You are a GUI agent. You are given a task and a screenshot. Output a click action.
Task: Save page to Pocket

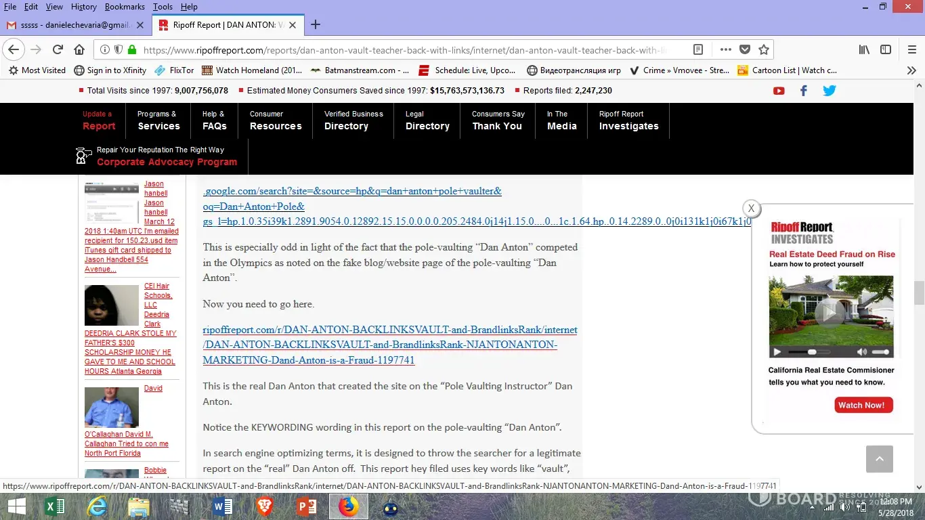[x=744, y=49]
